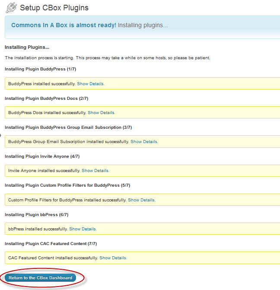This screenshot has height=290, width=280.
Task: Show details for BuddyPress installation
Action: point(91,84)
